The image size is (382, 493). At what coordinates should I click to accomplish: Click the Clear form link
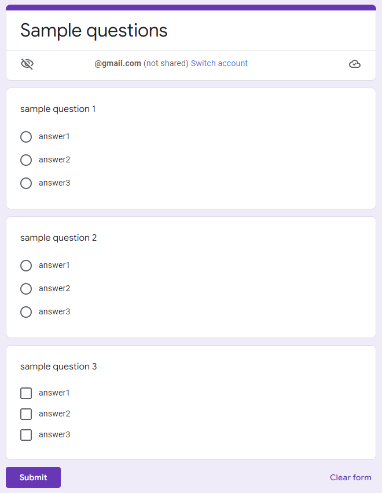350,477
